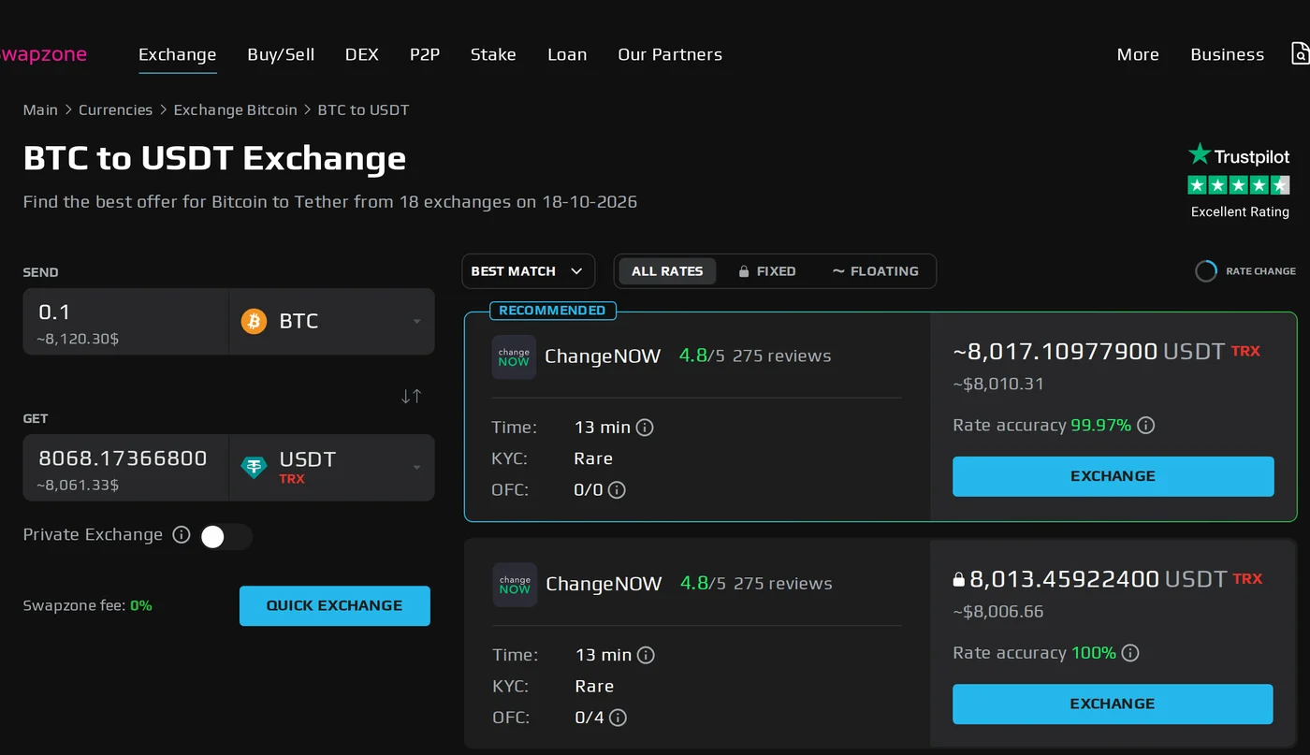Screen dimensions: 1310x755
Task: Click the Bitcoin coin icon in Send
Action: tap(254, 321)
